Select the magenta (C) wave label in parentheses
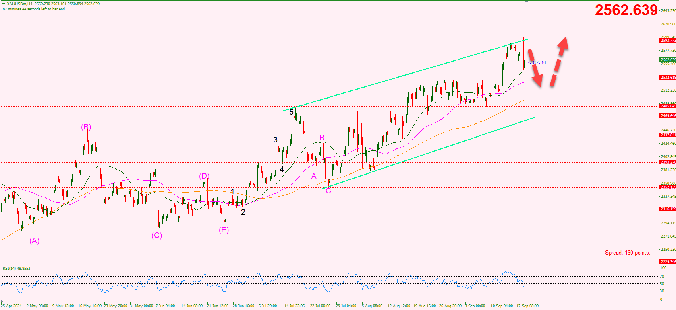Screen dimensions: 676x310 pos(157,236)
